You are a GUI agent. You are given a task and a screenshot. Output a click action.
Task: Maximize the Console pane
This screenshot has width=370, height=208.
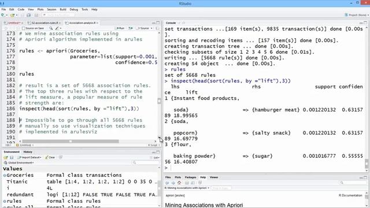[x=365, y=23]
